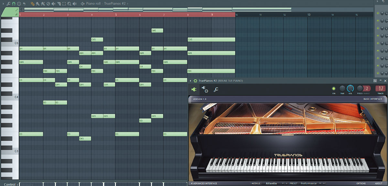This screenshot has width=388, height=186.
Task: Click the bar 9 marker in timeline
Action: coord(212,15)
